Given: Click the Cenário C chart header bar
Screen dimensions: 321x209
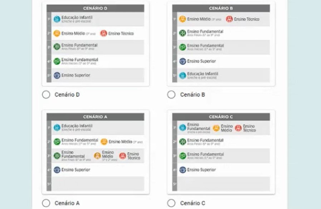Looking at the screenshot, I should click(221, 117).
